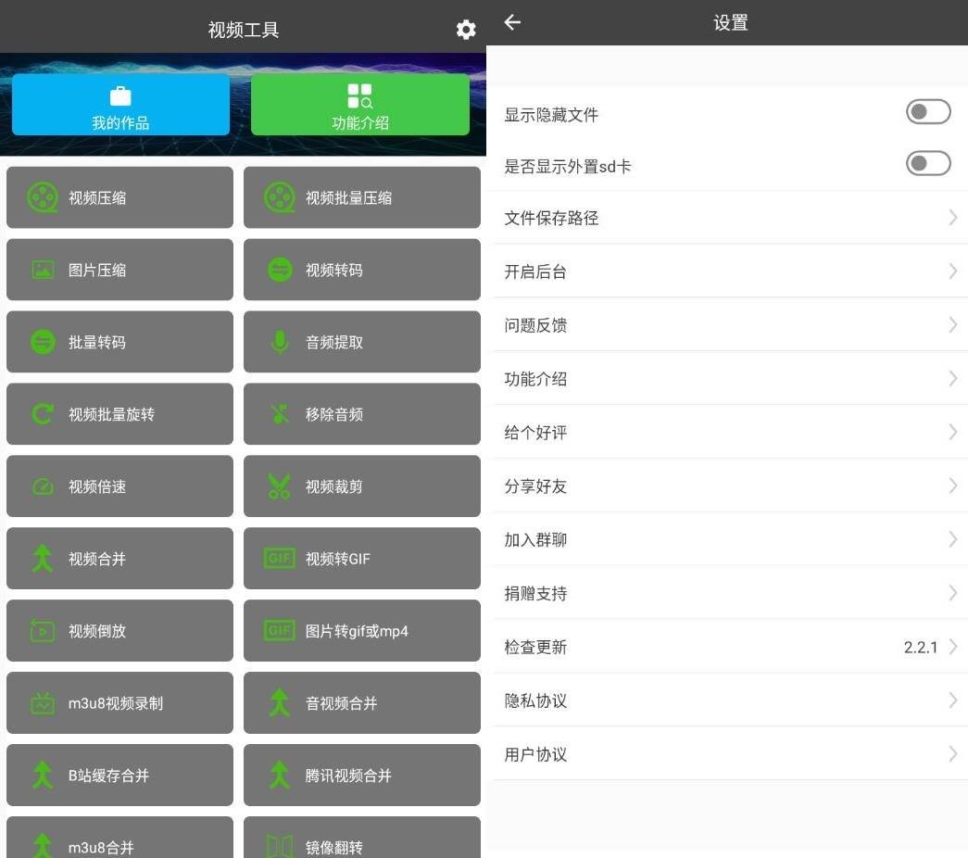The width and height of the screenshot is (968, 858).
Task: Click the green 功能介绍 button
Action: 359,106
